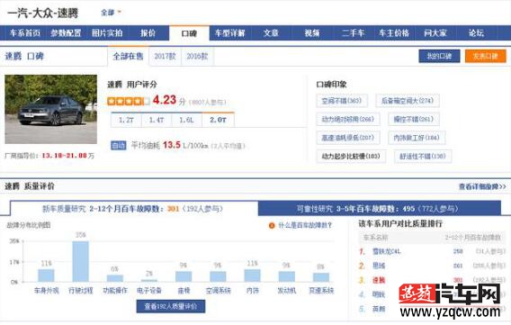The width and height of the screenshot is (511, 325).
Task: Switch to the 1.4T engine tab
Action: [157, 120]
